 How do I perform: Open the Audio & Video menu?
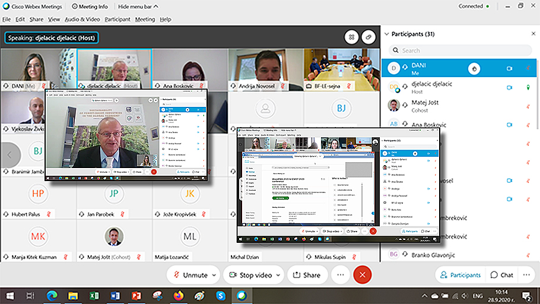pyautogui.click(x=82, y=20)
